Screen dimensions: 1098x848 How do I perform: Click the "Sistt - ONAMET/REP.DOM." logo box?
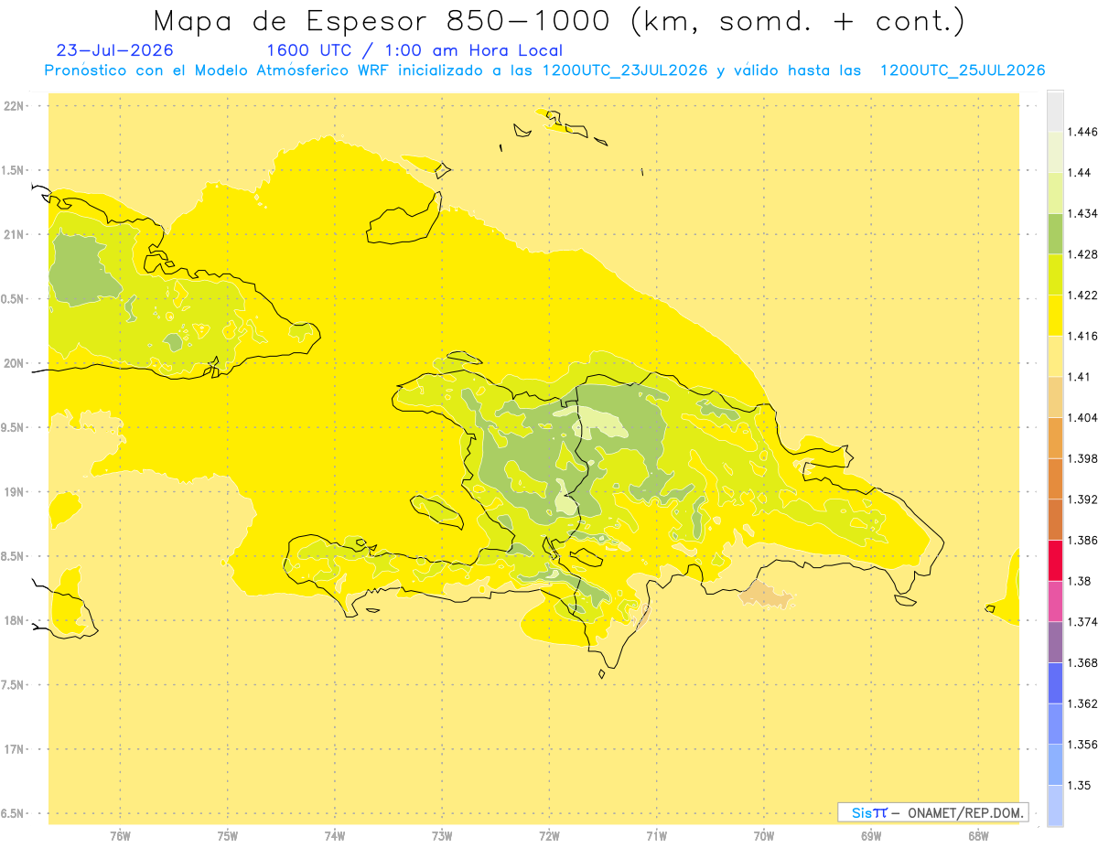[x=932, y=812]
